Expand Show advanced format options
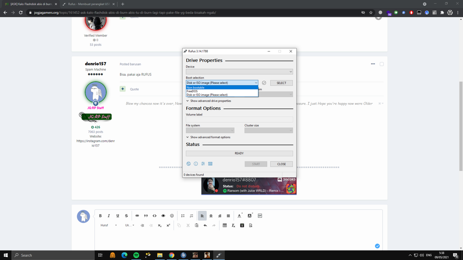 tap(208, 137)
